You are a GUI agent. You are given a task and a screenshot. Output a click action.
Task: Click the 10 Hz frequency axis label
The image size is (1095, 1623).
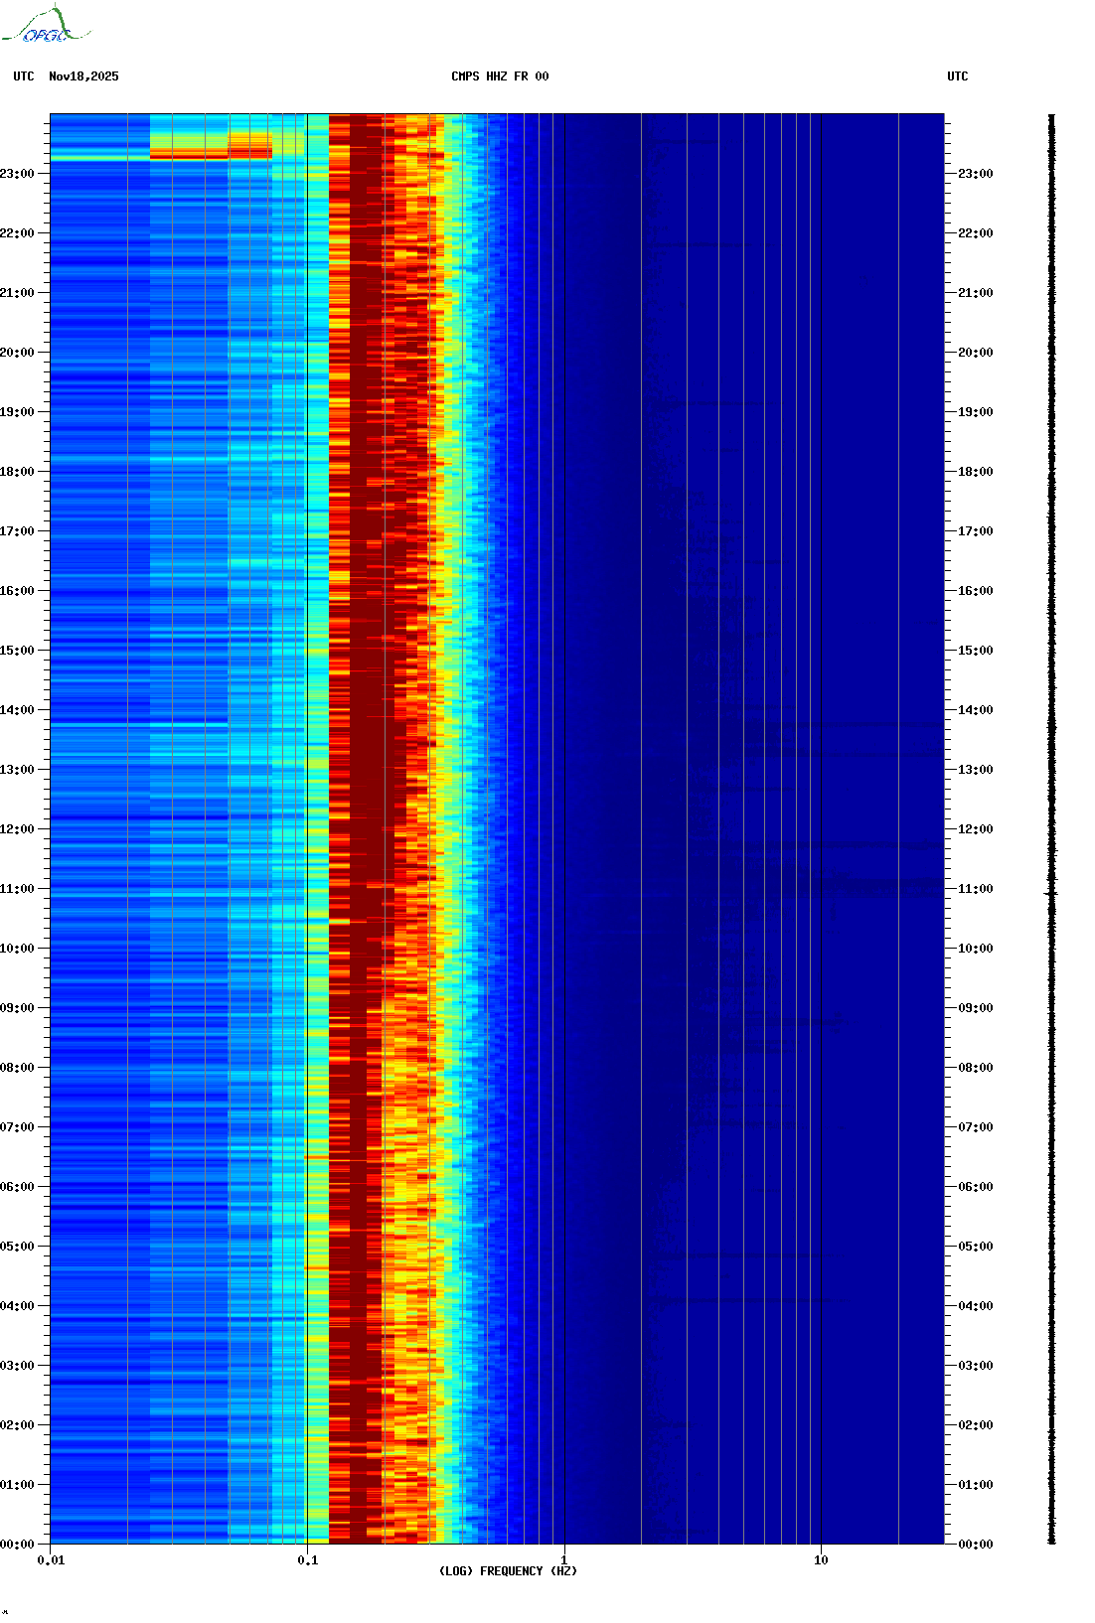[x=821, y=1560]
